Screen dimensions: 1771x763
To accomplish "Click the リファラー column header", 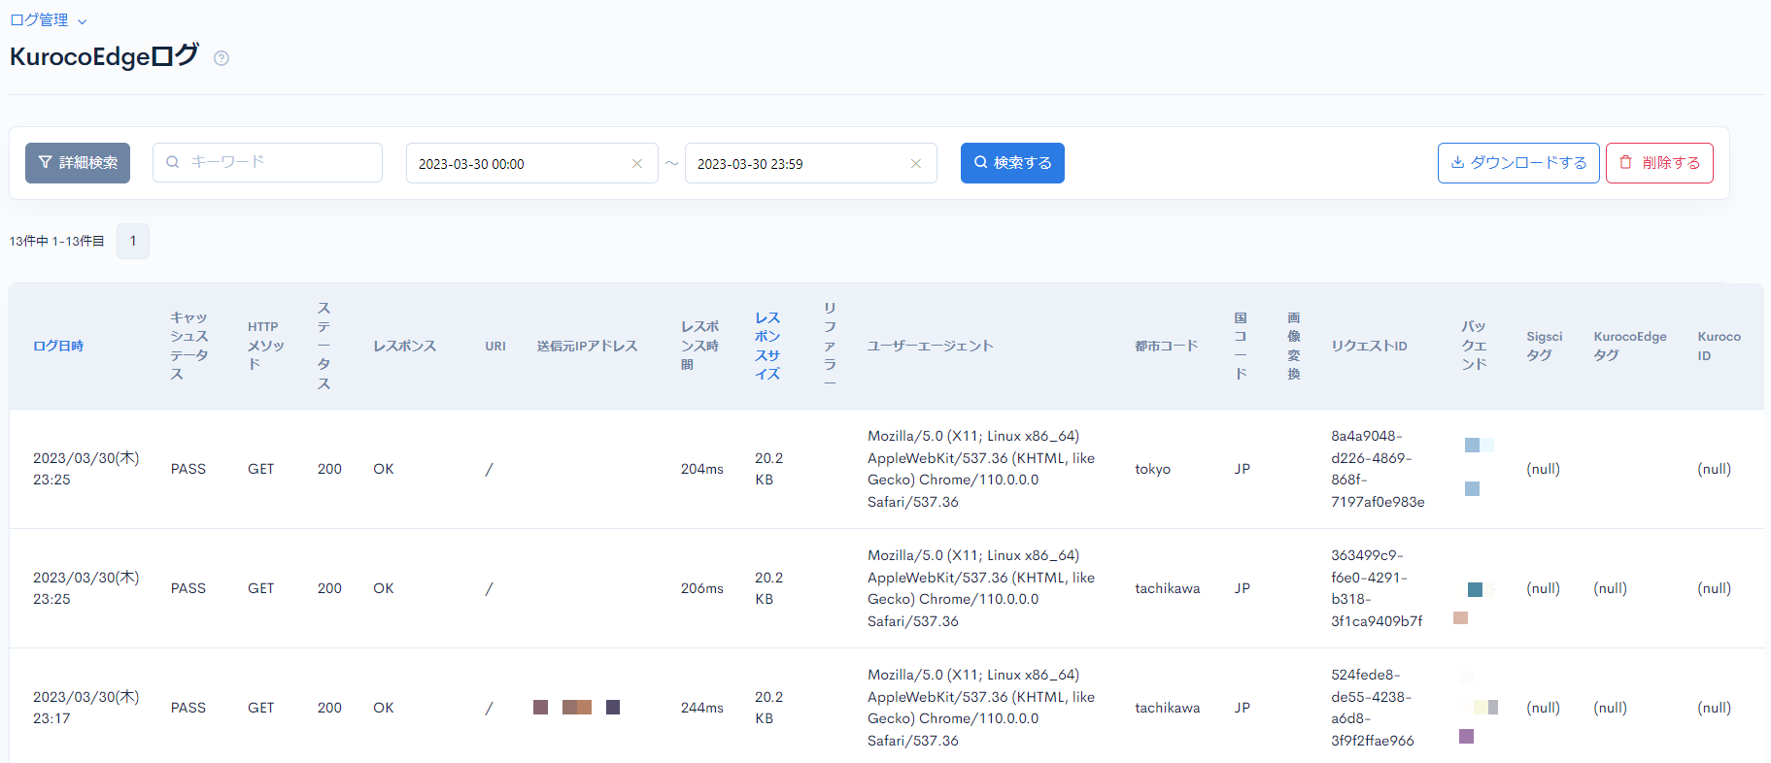I will (x=830, y=346).
